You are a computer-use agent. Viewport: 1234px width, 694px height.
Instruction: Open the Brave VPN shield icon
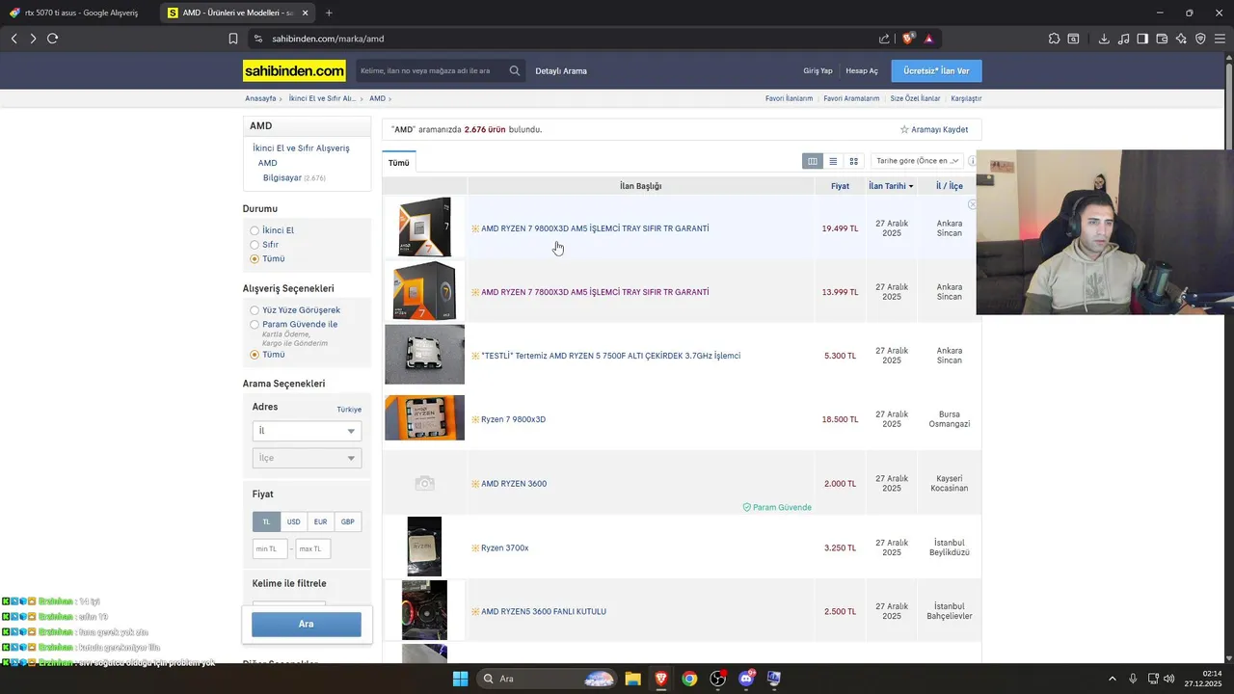pyautogui.click(x=1200, y=39)
